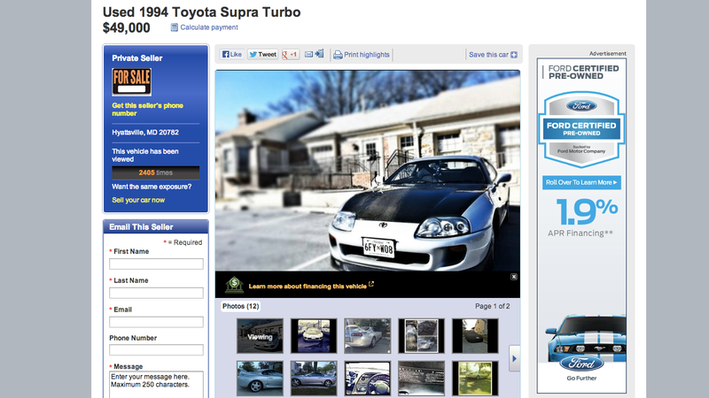Open the Calculate payment link
Viewport: 709px width, 398px height.
tap(209, 27)
